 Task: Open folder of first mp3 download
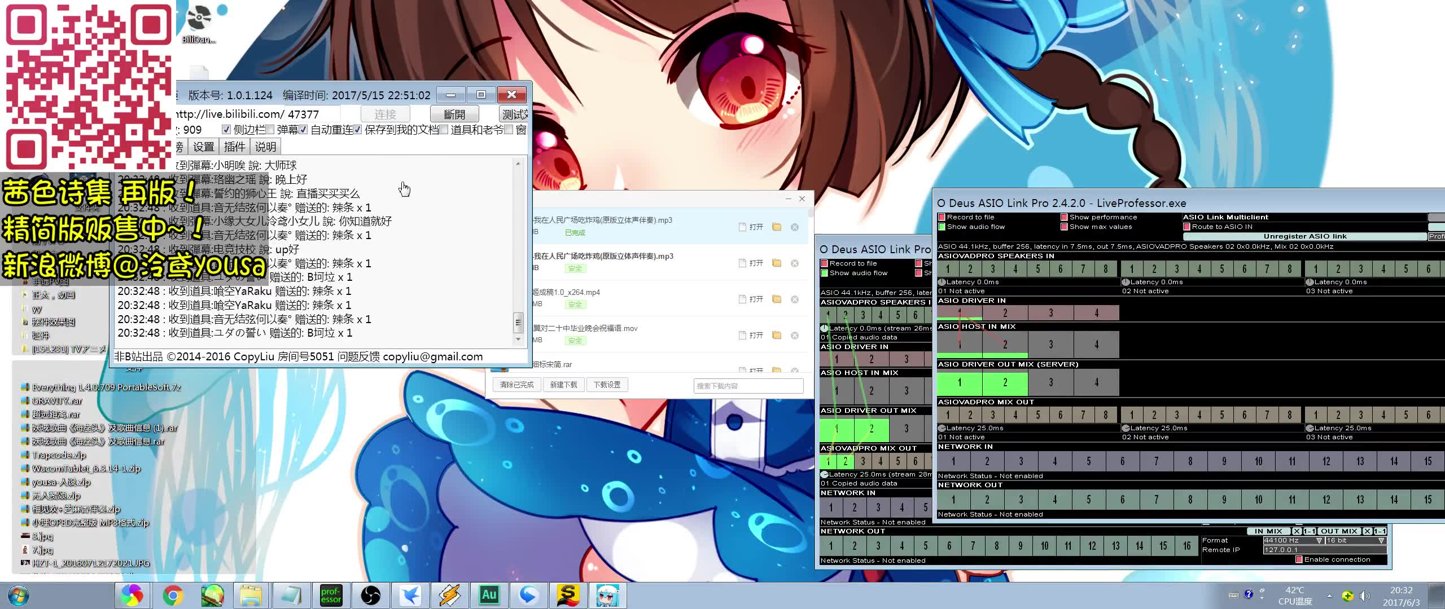pyautogui.click(x=777, y=227)
